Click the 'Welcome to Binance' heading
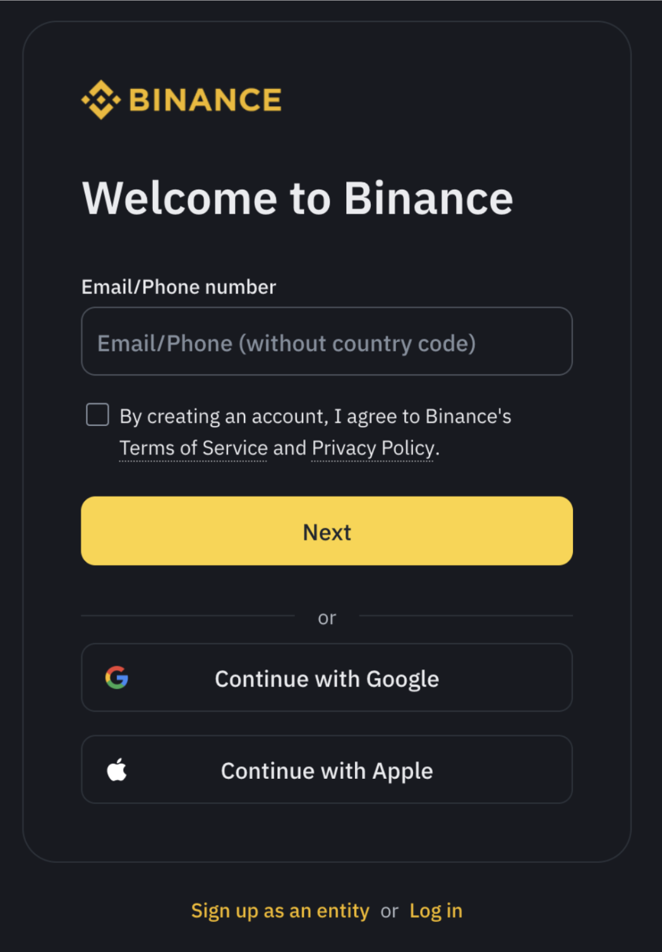 tap(297, 198)
